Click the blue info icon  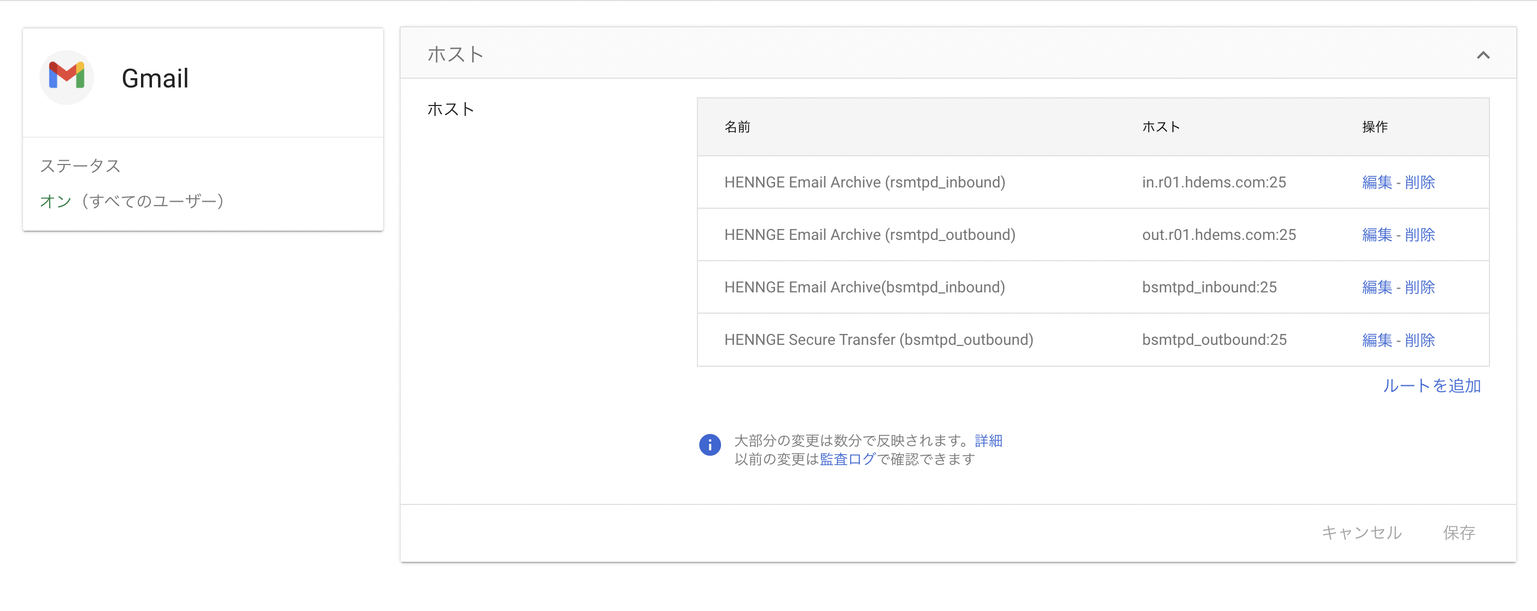coord(709,444)
